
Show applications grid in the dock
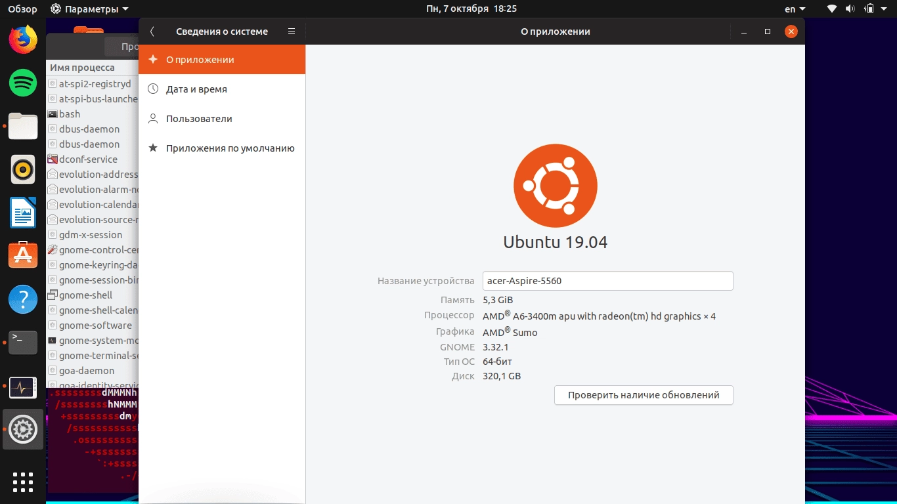23,482
